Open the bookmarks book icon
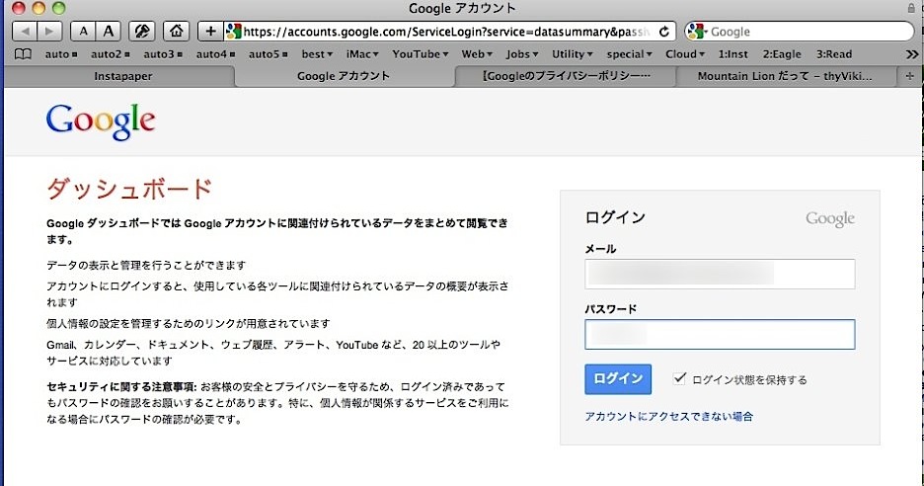This screenshot has width=924, height=486. coord(22,54)
